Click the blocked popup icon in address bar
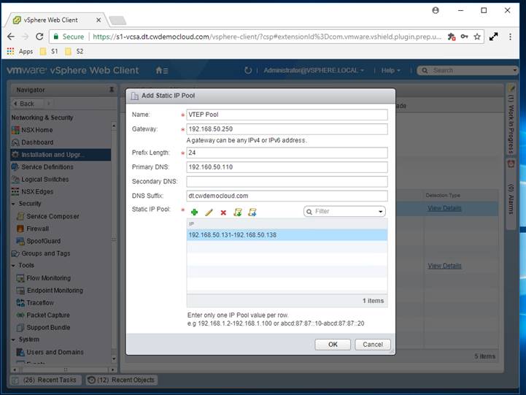526x395 pixels. tap(452, 37)
